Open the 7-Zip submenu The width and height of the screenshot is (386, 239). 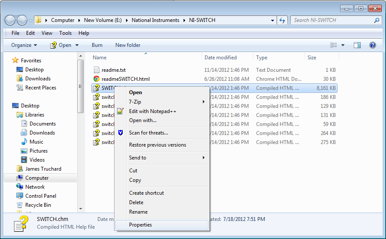tap(162, 101)
